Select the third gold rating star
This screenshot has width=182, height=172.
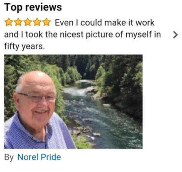pyautogui.click(x=27, y=22)
